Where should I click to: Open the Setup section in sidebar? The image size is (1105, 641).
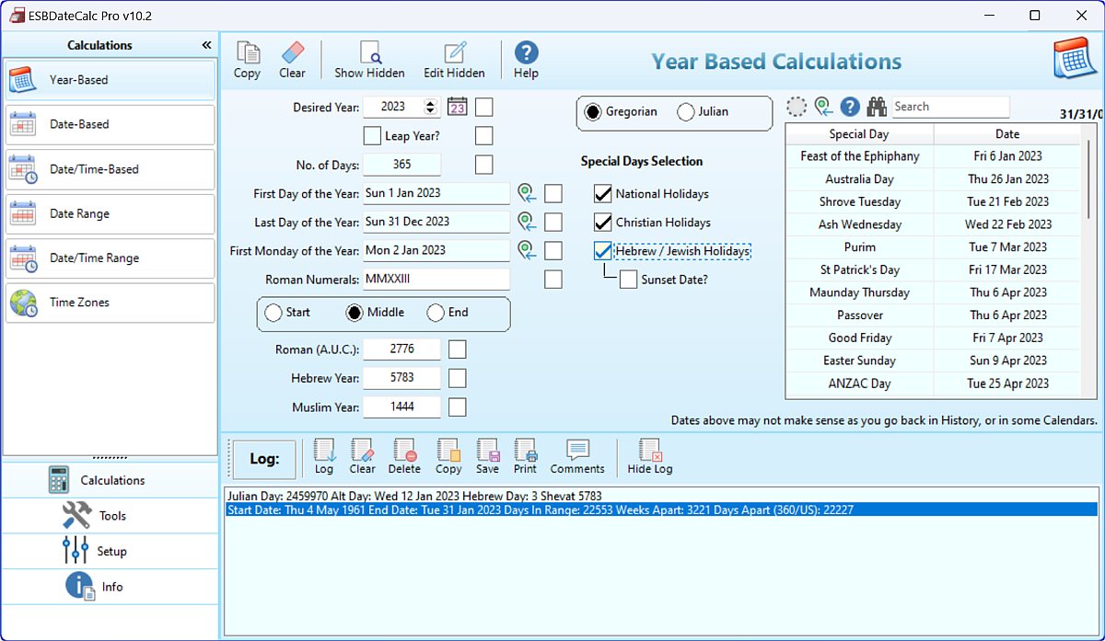(110, 551)
